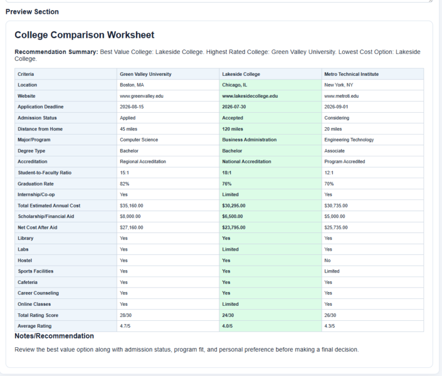Click the Online Classes row label
This screenshot has width=442, height=376.
(66, 304)
